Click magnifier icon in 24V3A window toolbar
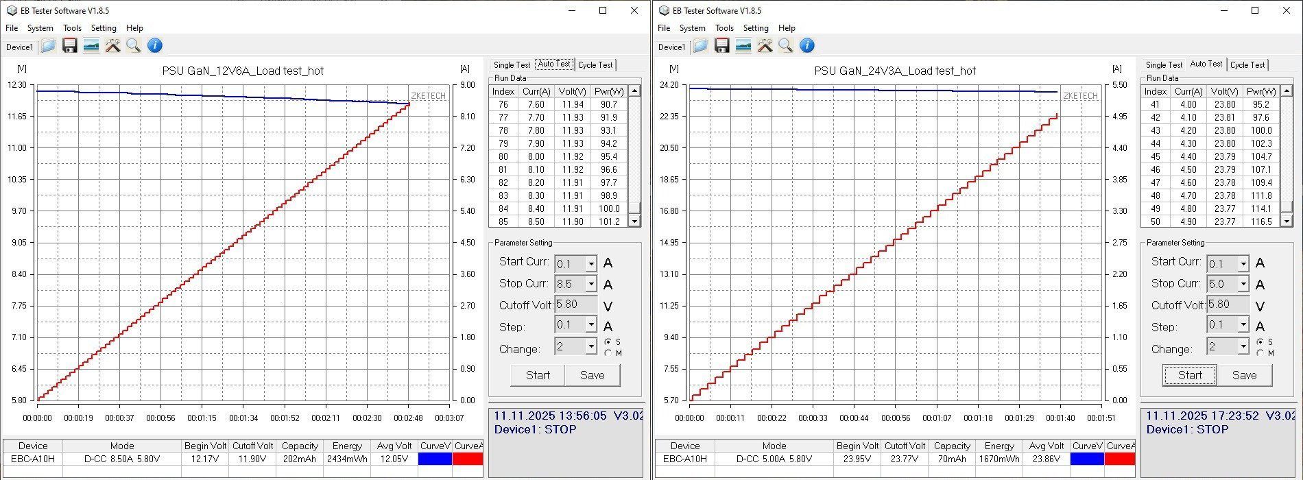This screenshot has width=1303, height=480. 786,46
